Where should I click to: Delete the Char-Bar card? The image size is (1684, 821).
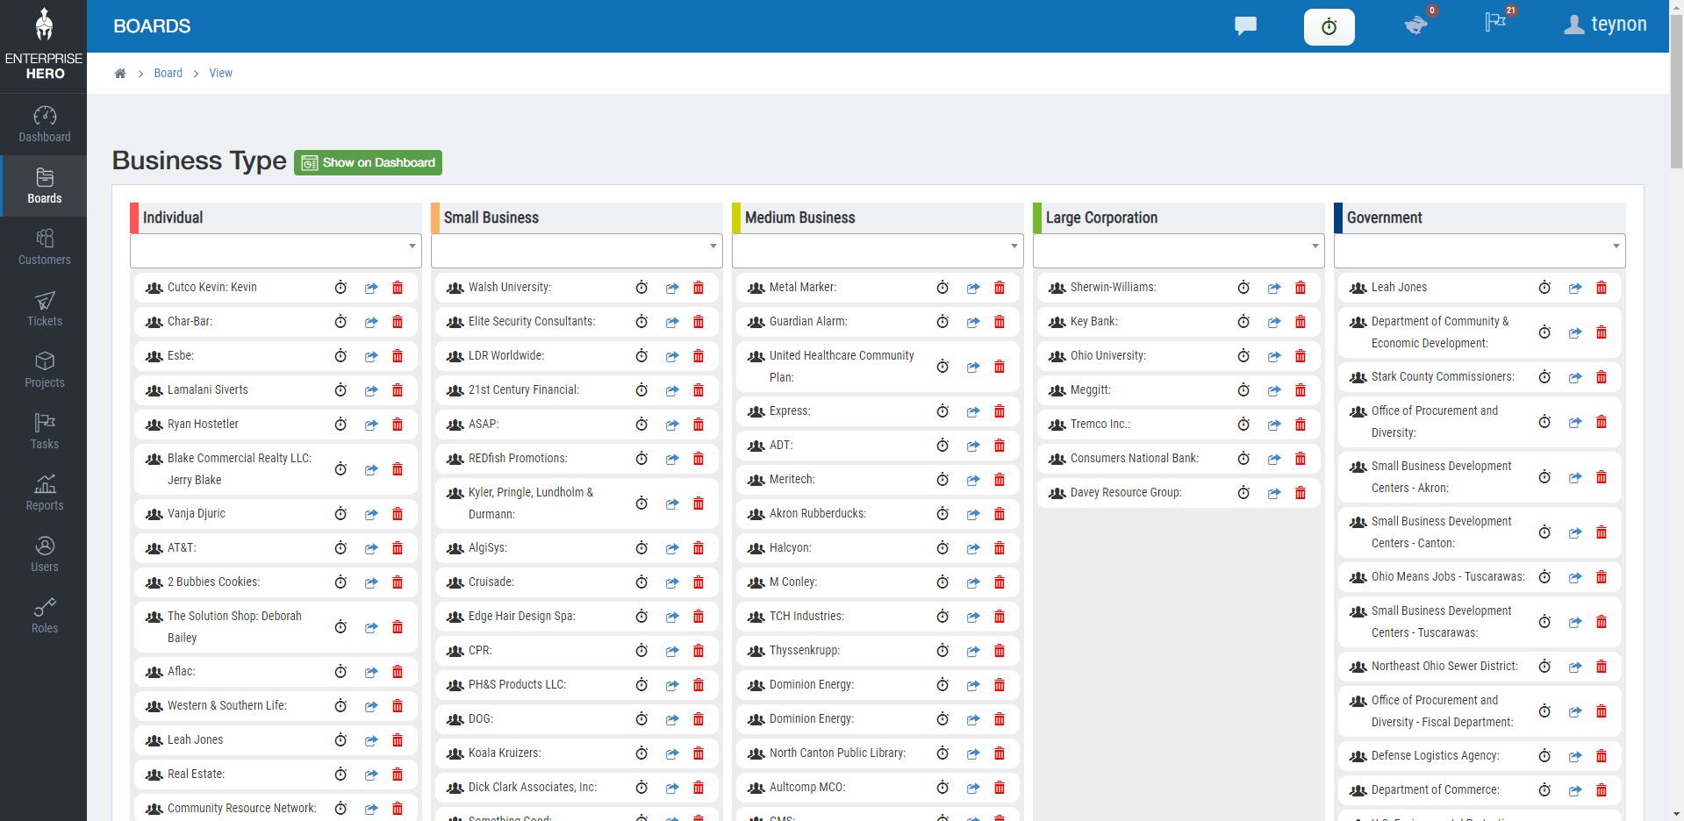[x=398, y=322]
